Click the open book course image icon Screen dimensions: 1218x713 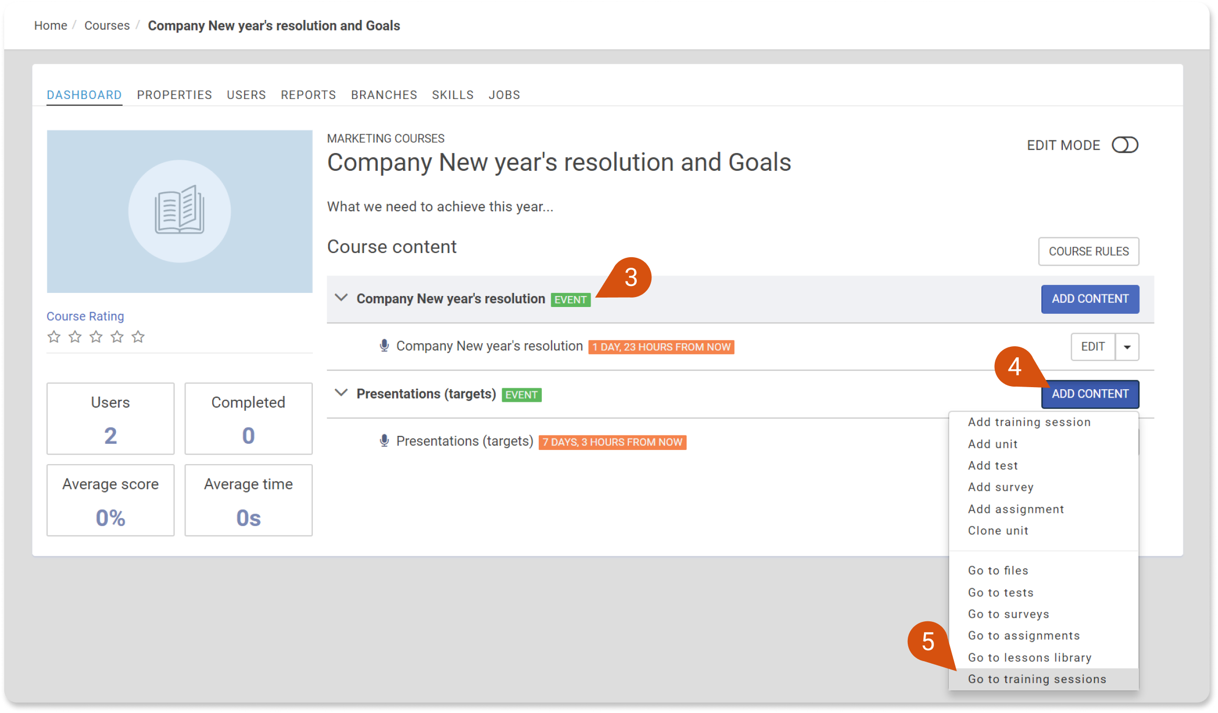click(x=179, y=211)
